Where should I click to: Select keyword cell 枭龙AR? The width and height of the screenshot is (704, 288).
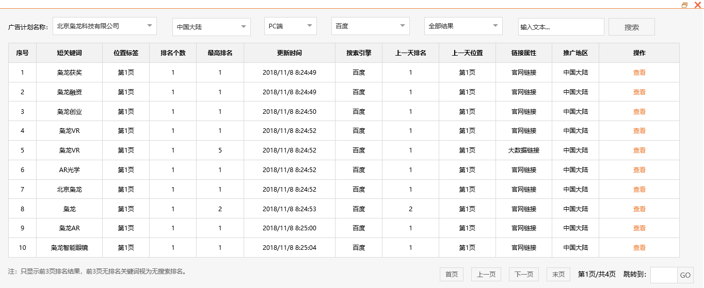click(70, 228)
